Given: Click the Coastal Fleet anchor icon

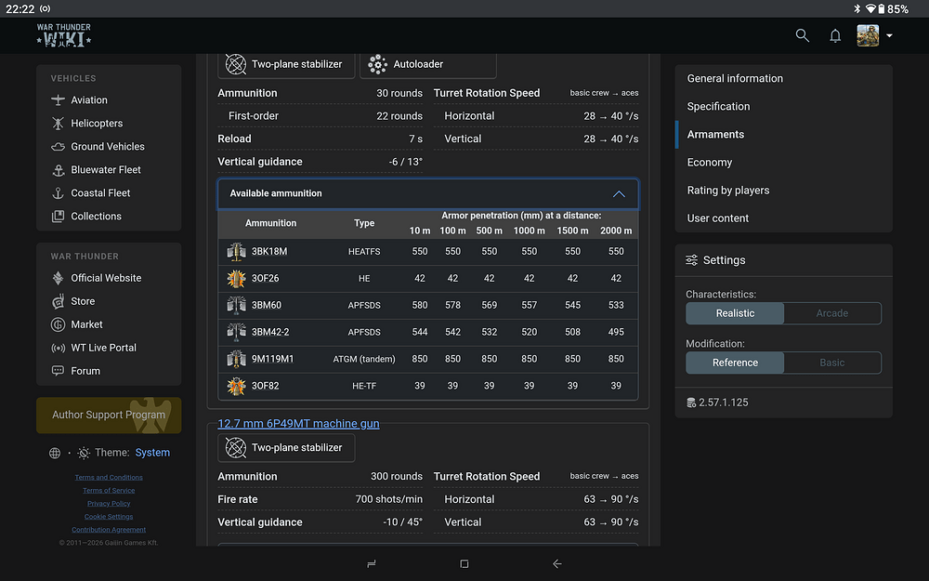Looking at the screenshot, I should (x=58, y=193).
